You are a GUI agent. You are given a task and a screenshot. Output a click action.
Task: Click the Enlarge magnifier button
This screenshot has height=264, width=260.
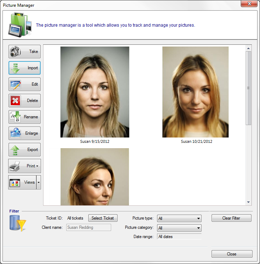click(x=25, y=133)
